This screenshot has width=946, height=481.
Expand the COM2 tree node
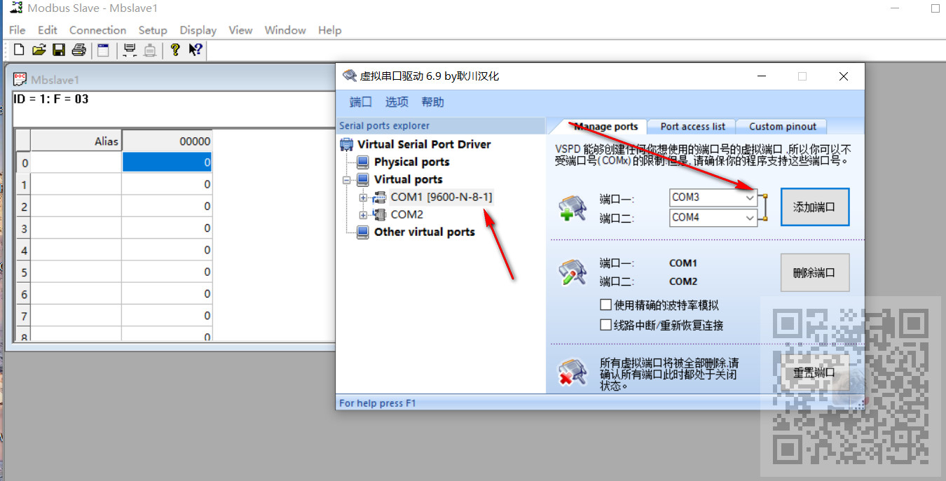[x=363, y=214]
